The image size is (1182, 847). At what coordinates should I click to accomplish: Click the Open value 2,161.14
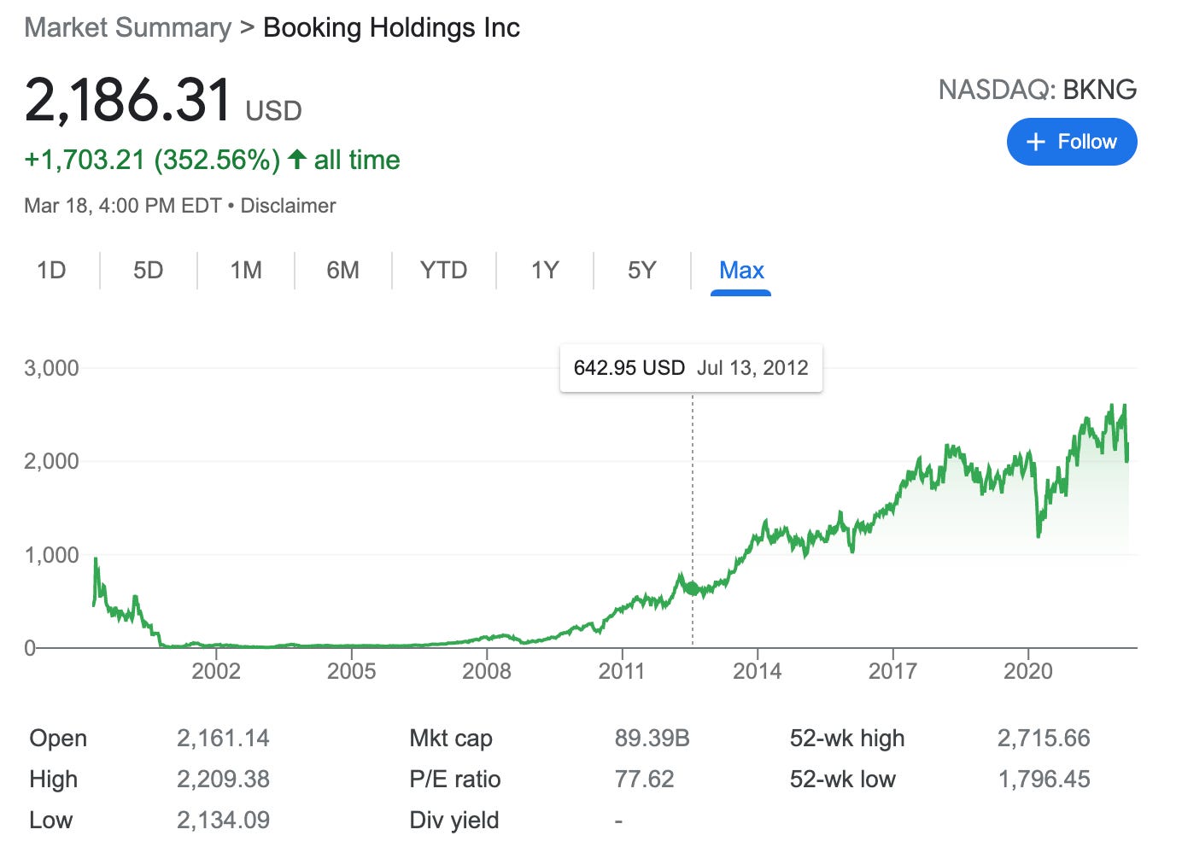pyautogui.click(x=223, y=739)
